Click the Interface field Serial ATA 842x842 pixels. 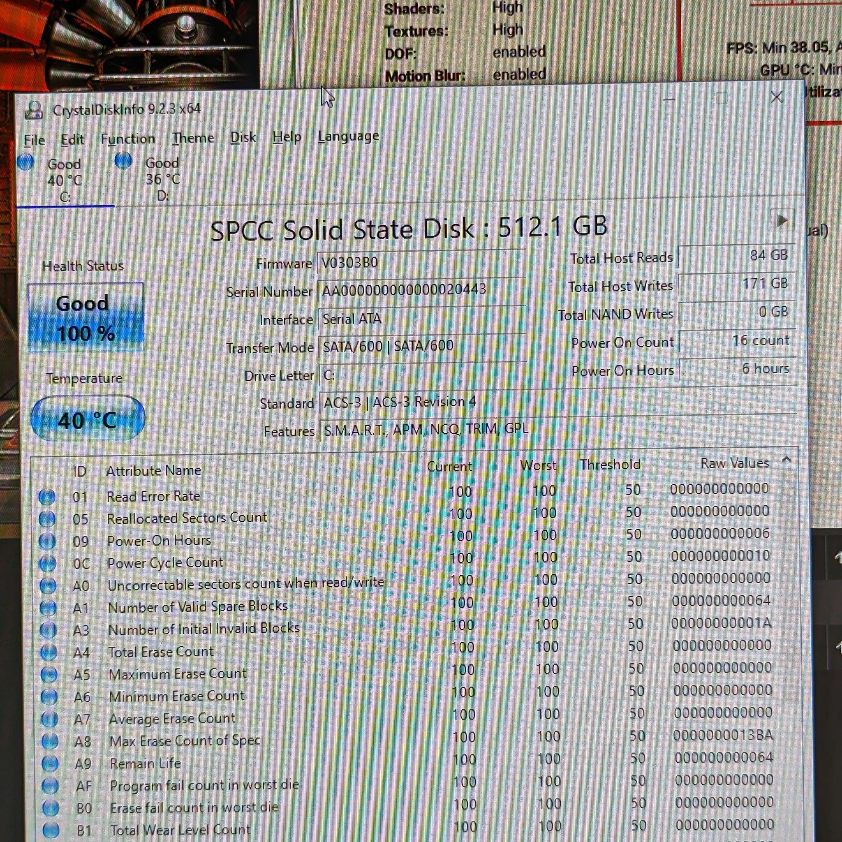tap(422, 319)
